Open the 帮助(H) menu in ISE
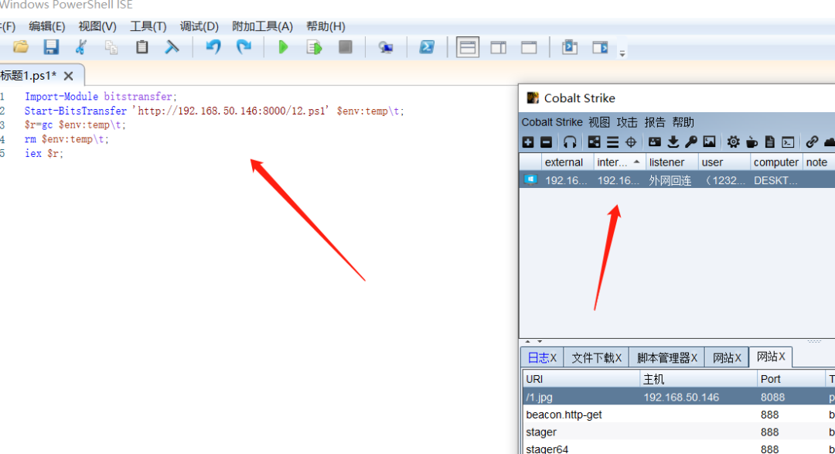Image resolution: width=835 pixels, height=454 pixels. pos(326,26)
